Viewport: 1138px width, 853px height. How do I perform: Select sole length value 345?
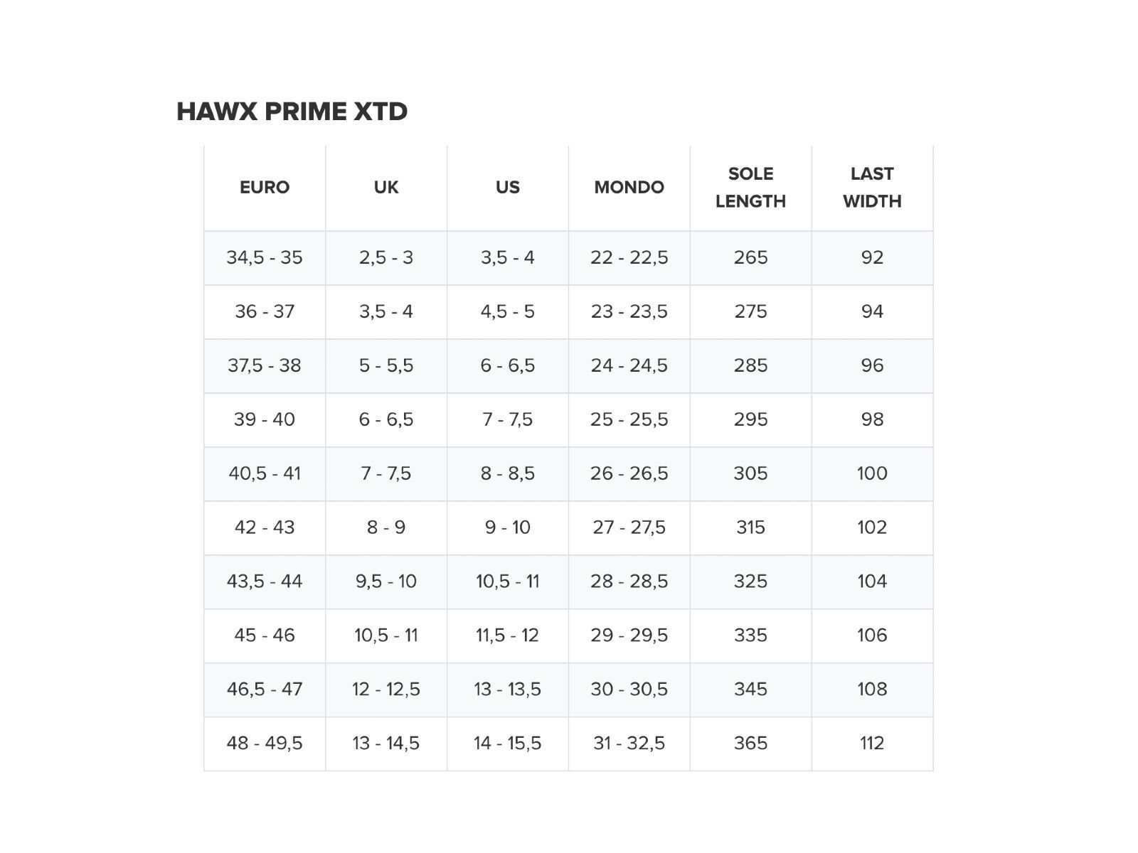pyautogui.click(x=750, y=690)
